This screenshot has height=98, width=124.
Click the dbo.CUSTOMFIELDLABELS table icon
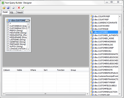pyautogui.click(x=92, y=86)
